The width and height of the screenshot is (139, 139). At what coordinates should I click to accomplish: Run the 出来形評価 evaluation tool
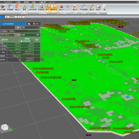click(x=32, y=8)
